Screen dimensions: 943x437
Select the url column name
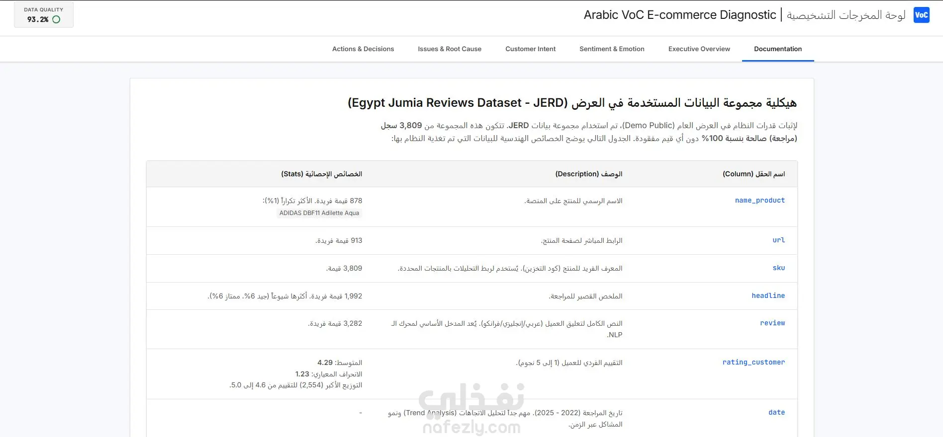pyautogui.click(x=779, y=240)
